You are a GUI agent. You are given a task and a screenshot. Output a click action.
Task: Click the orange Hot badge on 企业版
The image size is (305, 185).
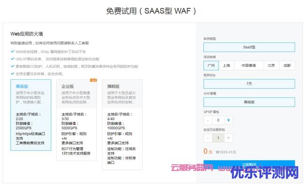[93, 80]
